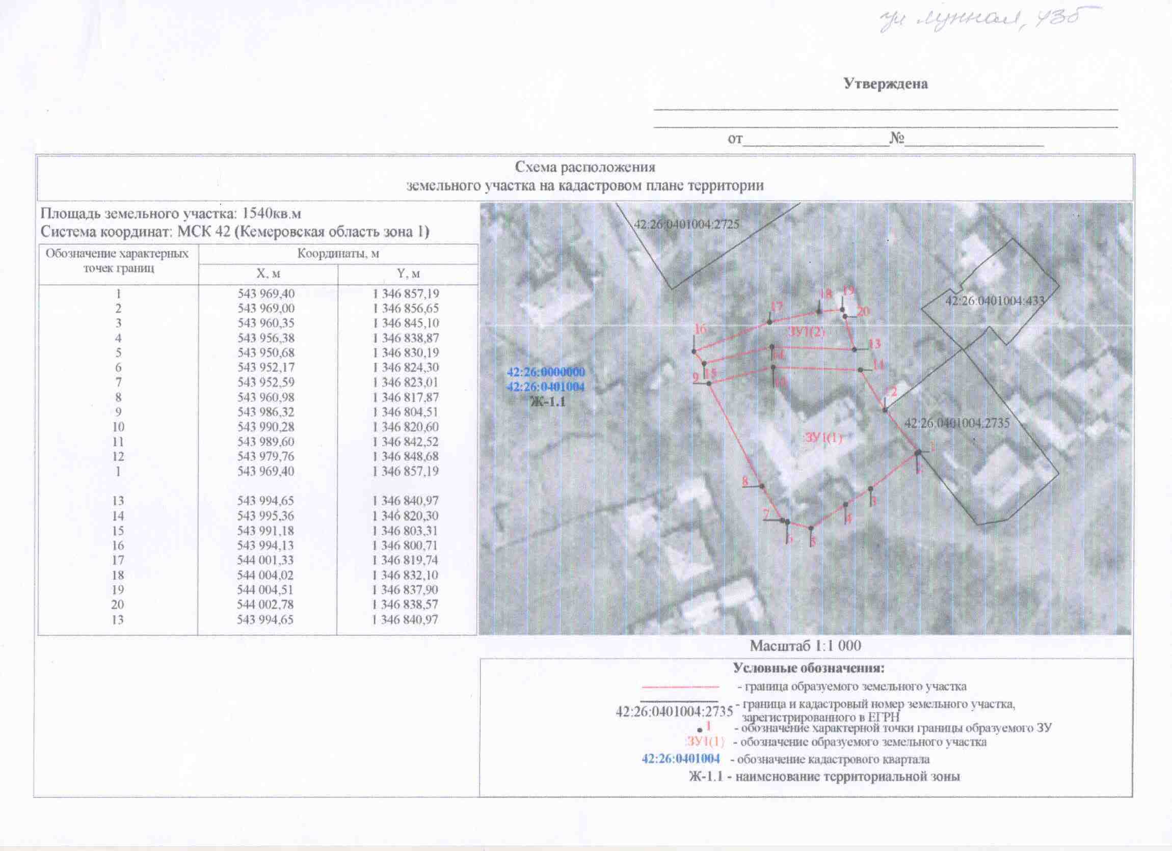Click the red ЗУ1(1) label on map

pos(823,438)
